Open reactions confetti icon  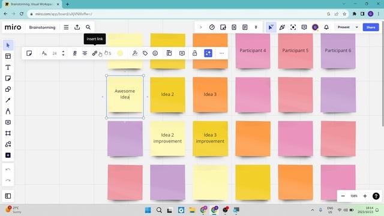click(282, 27)
